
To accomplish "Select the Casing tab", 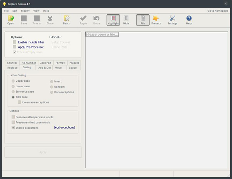I will click(27, 67).
